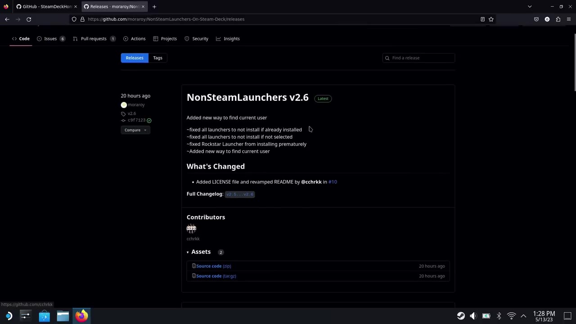Screen dimensions: 576x324
Task: Click cchrkk contributor avatar
Action: (x=191, y=229)
